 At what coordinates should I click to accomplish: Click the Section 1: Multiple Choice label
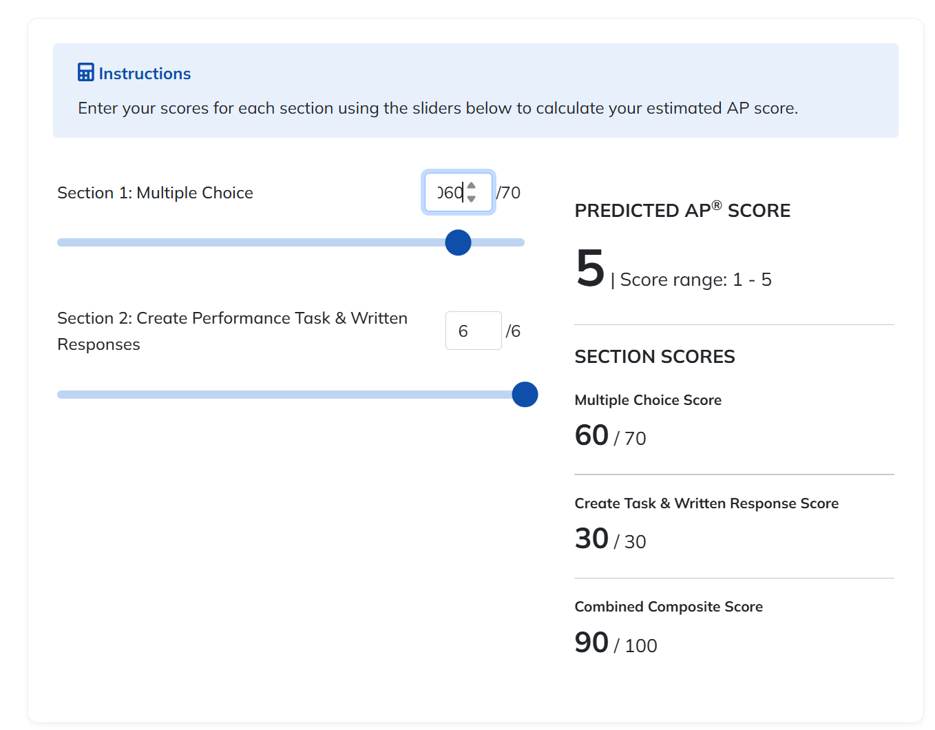pyautogui.click(x=155, y=193)
